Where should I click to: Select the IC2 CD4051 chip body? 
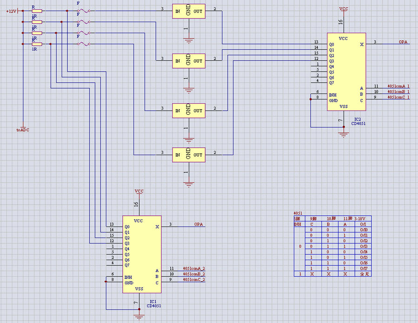tap(346, 72)
